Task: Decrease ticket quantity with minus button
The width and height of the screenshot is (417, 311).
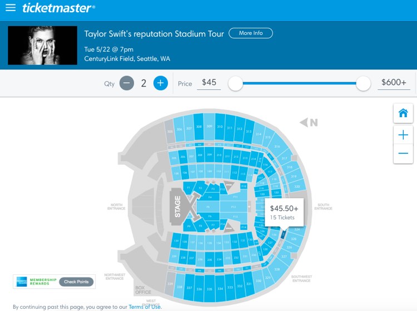Action: tap(127, 83)
